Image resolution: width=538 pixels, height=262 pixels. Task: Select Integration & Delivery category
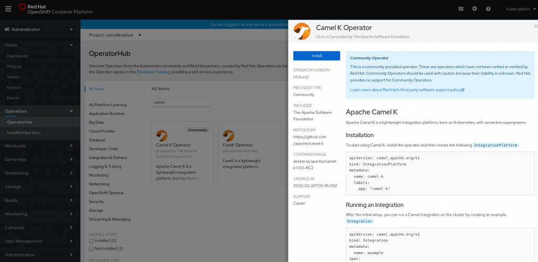click(108, 158)
